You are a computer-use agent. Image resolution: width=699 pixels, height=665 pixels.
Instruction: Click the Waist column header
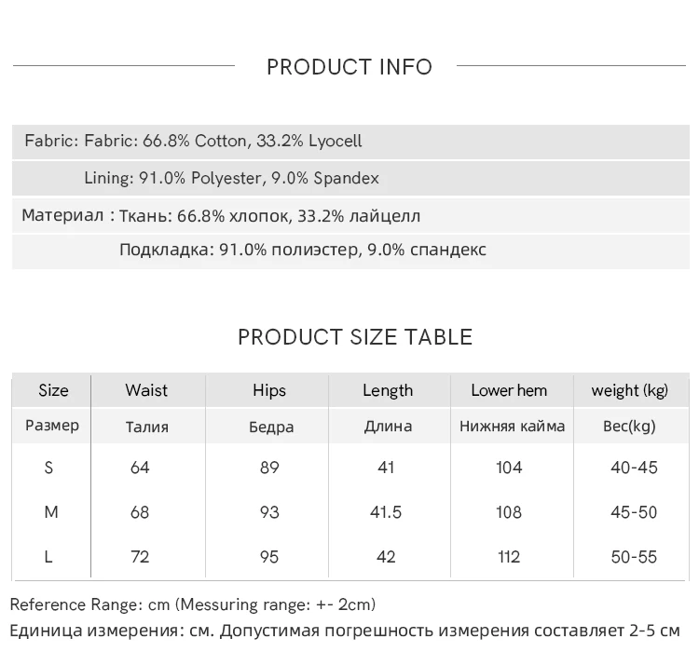146,390
